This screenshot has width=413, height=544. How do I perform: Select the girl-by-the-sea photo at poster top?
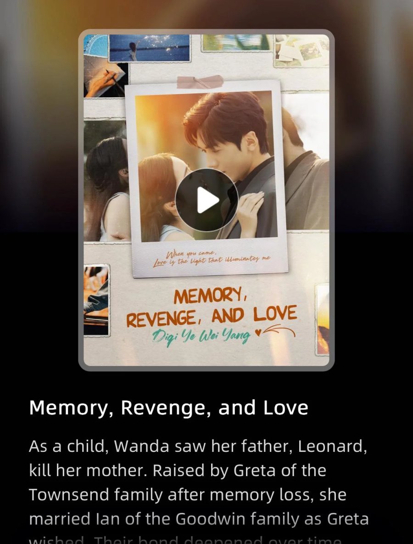(x=150, y=48)
